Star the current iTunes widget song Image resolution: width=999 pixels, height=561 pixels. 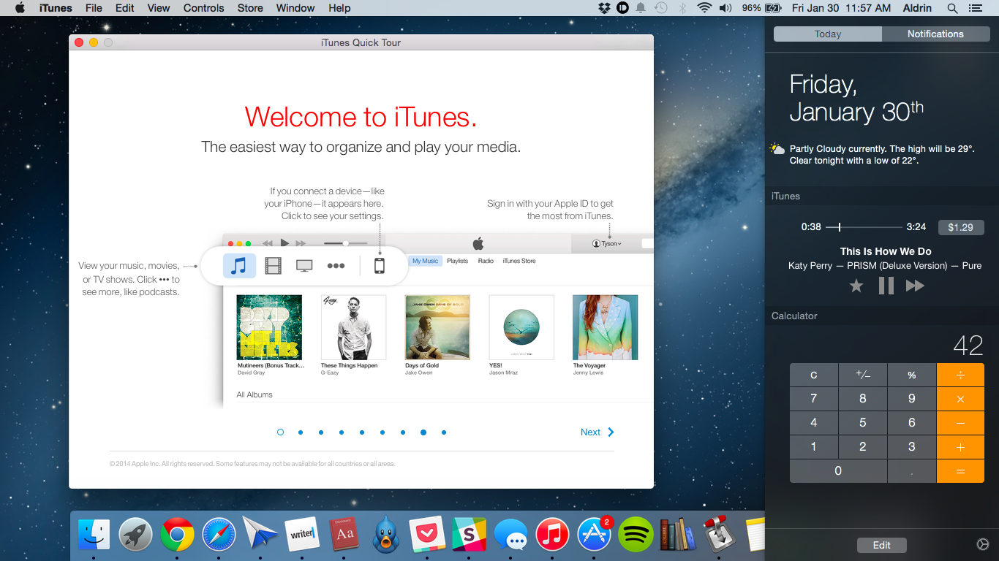point(856,286)
